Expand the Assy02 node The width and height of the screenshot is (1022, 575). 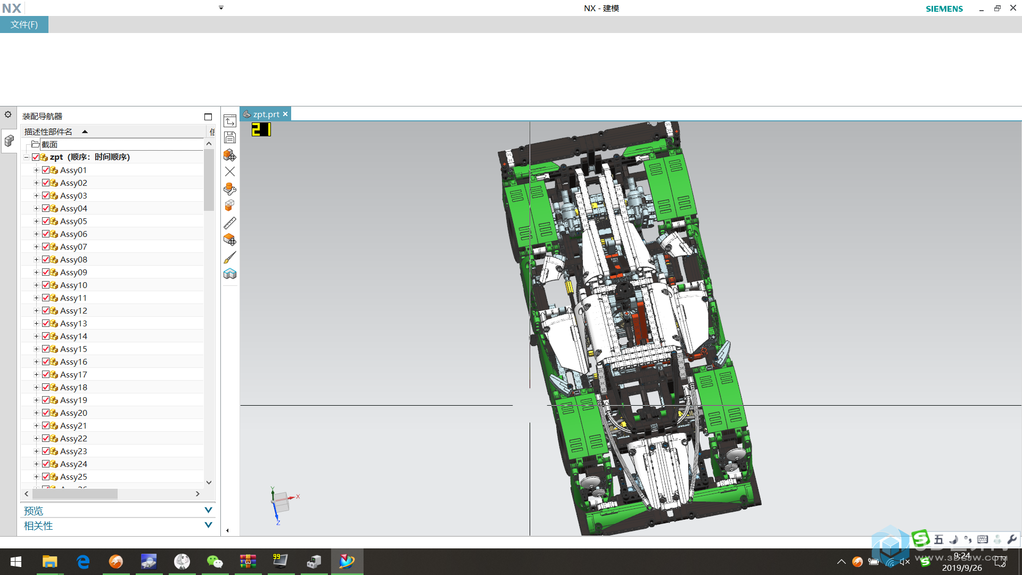coord(36,183)
